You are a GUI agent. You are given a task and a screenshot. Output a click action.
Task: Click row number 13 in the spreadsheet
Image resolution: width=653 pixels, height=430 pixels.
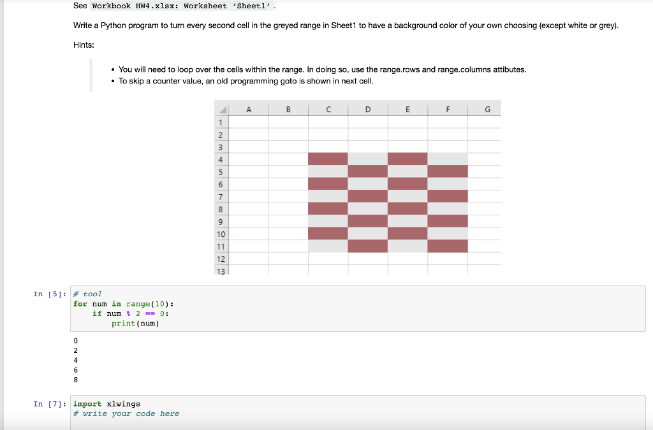[221, 270]
